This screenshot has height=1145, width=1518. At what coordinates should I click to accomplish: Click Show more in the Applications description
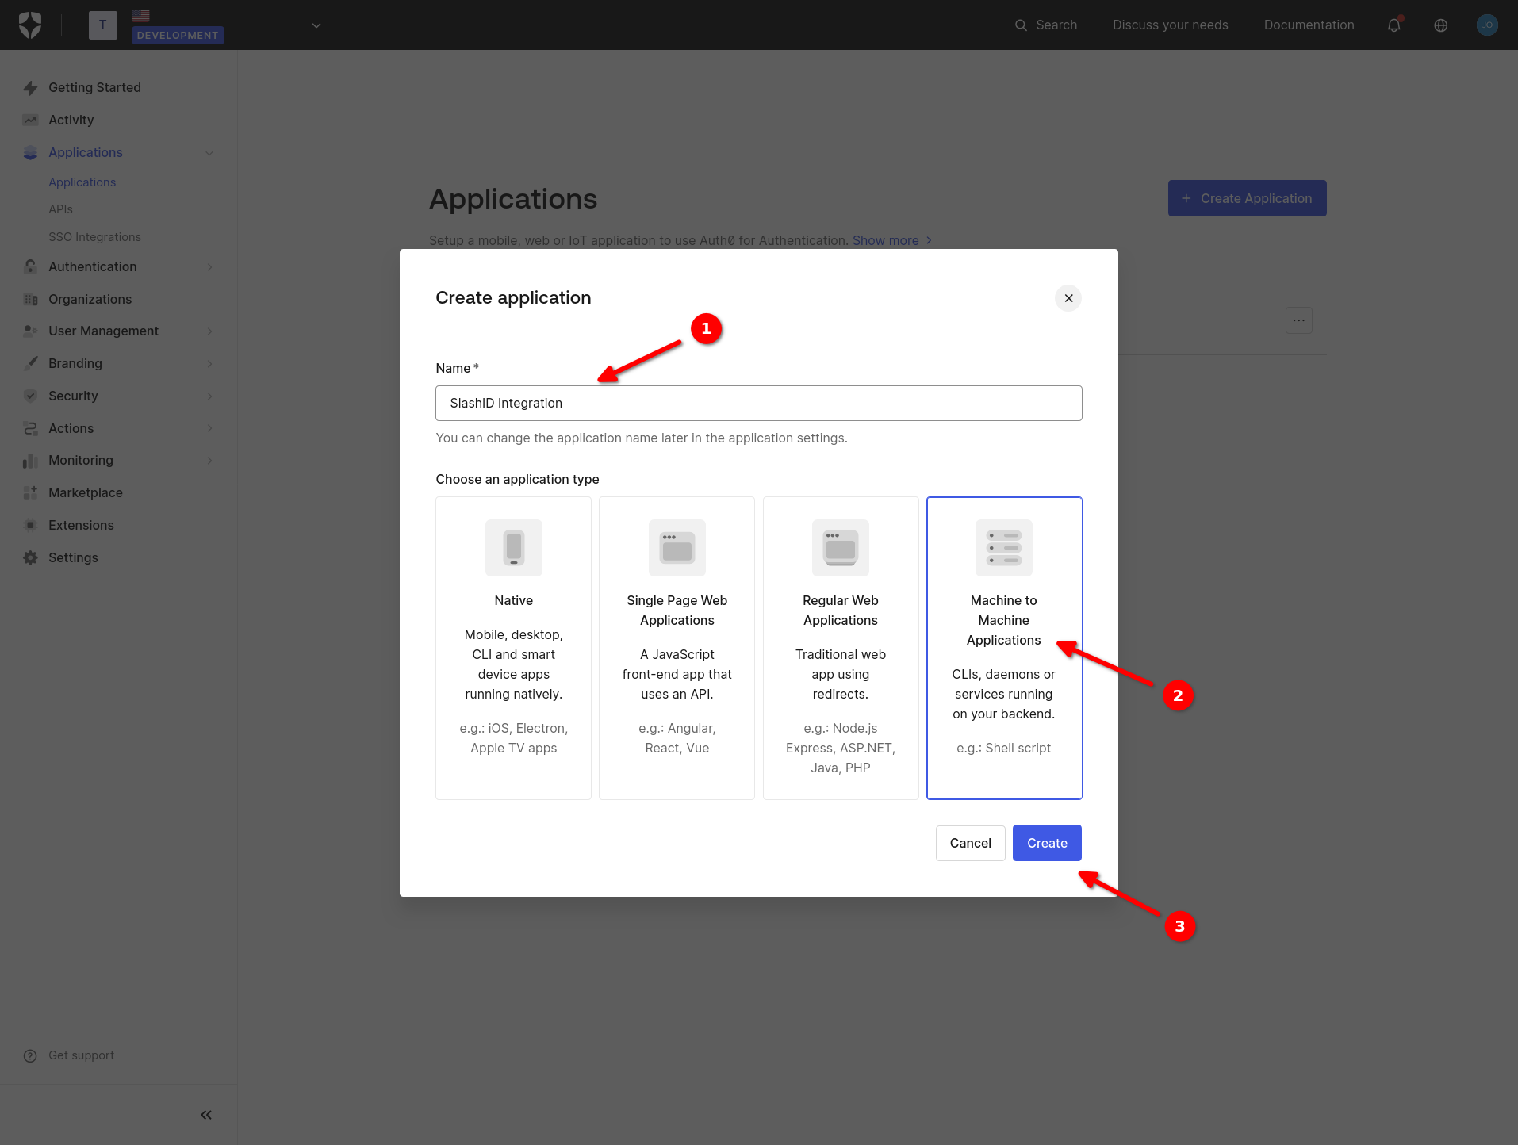click(x=886, y=240)
